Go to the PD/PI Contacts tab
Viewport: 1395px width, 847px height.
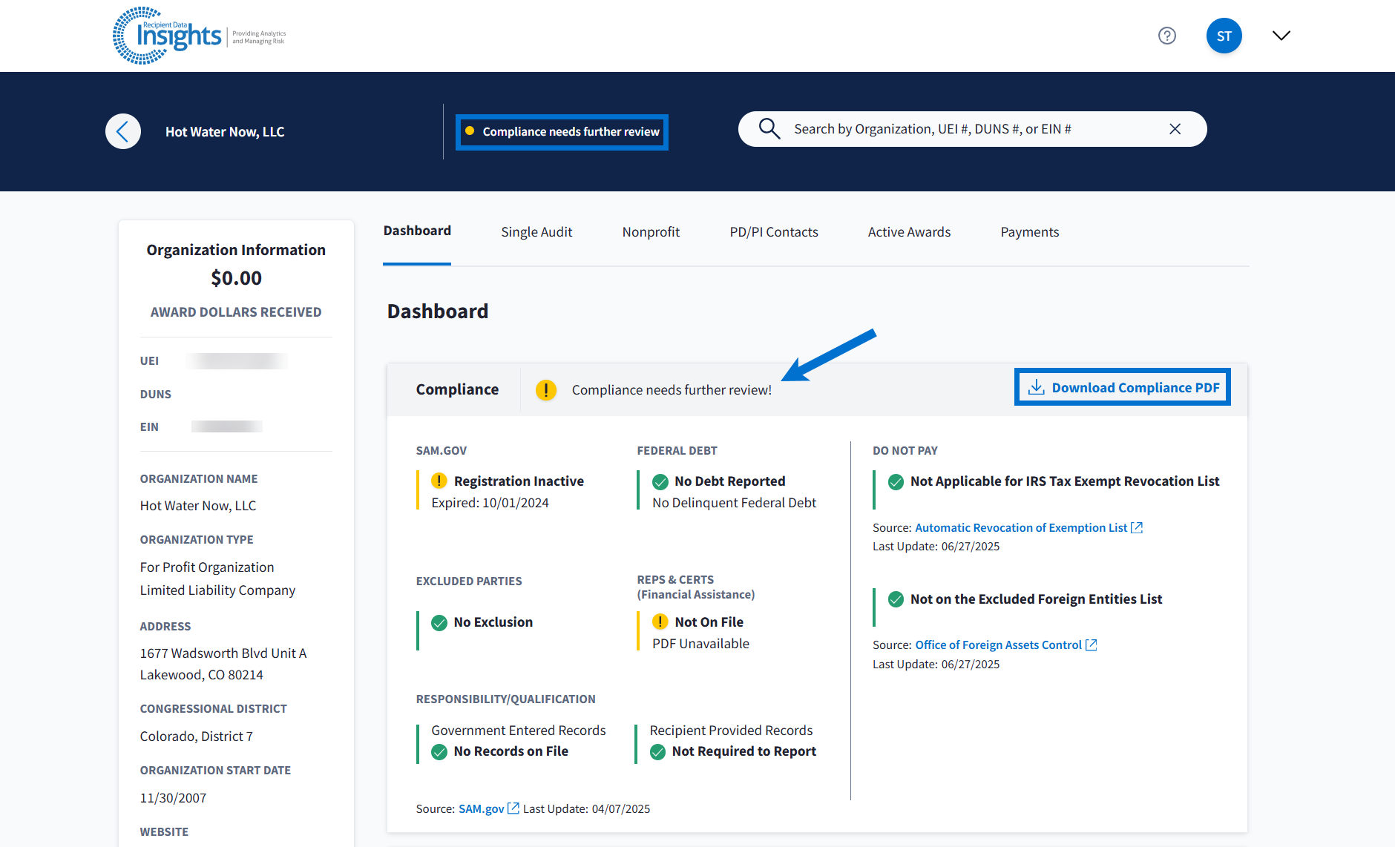(x=774, y=232)
